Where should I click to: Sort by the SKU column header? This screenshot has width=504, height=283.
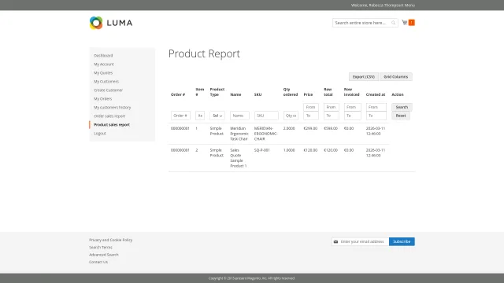coord(258,94)
